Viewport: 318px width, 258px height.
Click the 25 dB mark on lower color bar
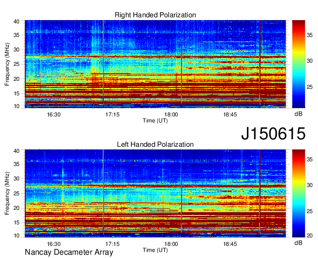(310, 211)
